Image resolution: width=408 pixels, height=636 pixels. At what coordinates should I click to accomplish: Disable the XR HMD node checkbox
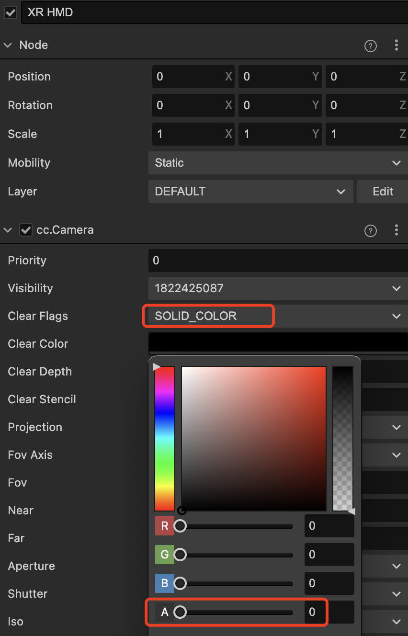[10, 12]
